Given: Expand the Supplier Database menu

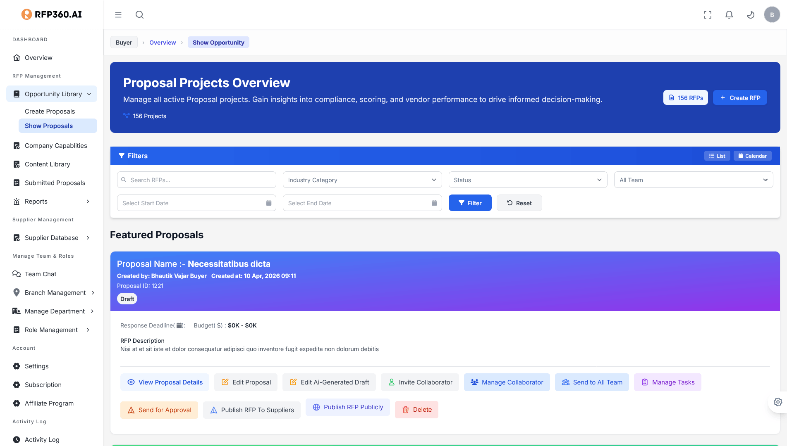Looking at the screenshot, I should [52, 237].
